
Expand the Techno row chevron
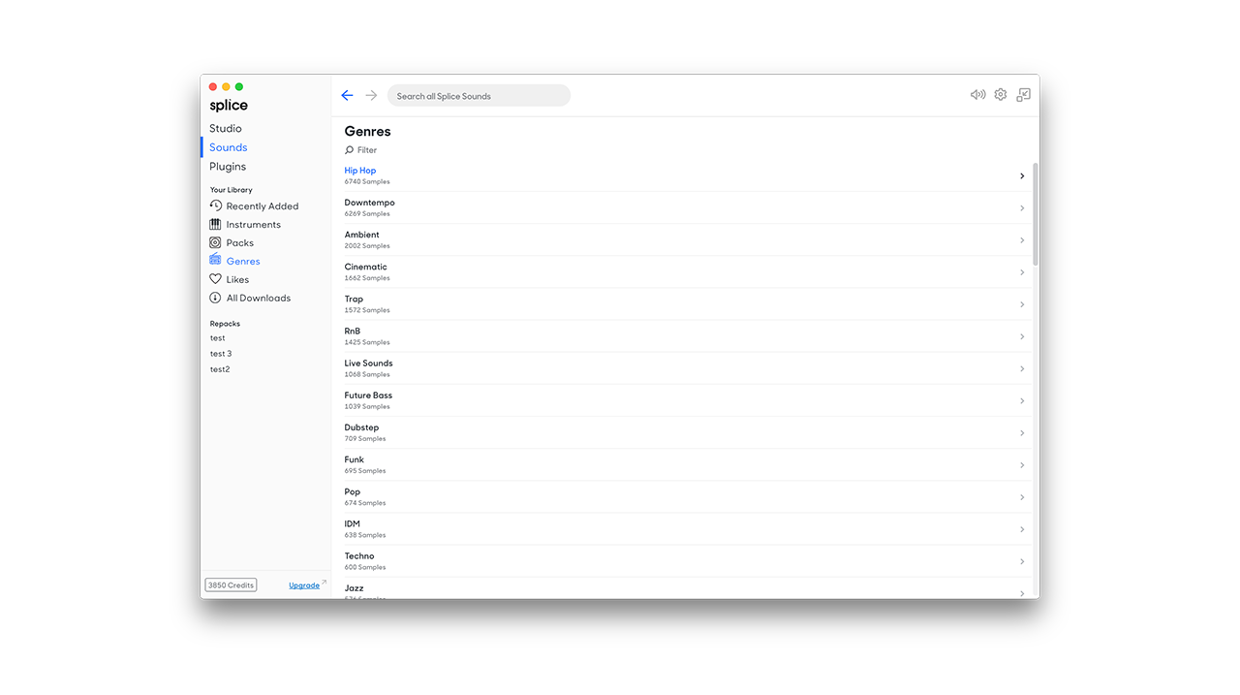click(1022, 561)
